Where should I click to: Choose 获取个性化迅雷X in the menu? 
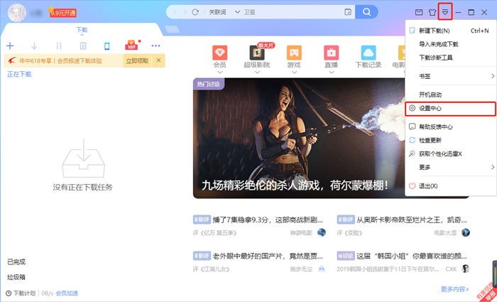pos(450,154)
